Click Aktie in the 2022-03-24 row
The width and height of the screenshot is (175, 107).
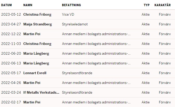(146, 93)
